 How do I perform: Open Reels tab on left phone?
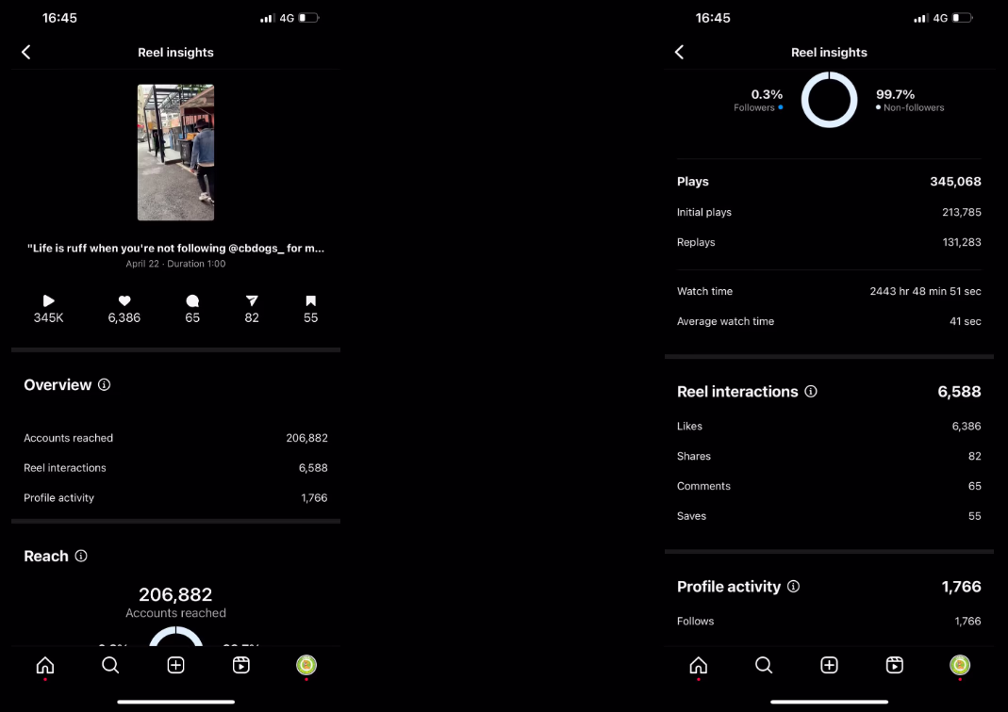(x=241, y=665)
